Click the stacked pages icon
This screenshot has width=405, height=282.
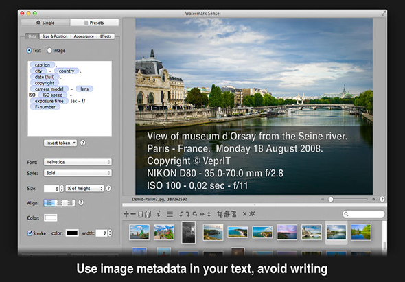(148, 214)
